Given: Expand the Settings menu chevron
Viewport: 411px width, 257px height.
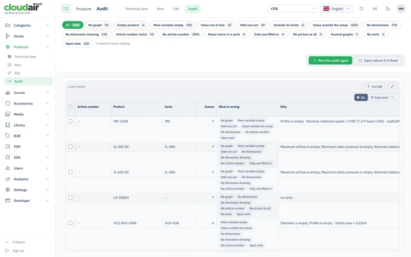Looking at the screenshot, I should pyautogui.click(x=47, y=190).
